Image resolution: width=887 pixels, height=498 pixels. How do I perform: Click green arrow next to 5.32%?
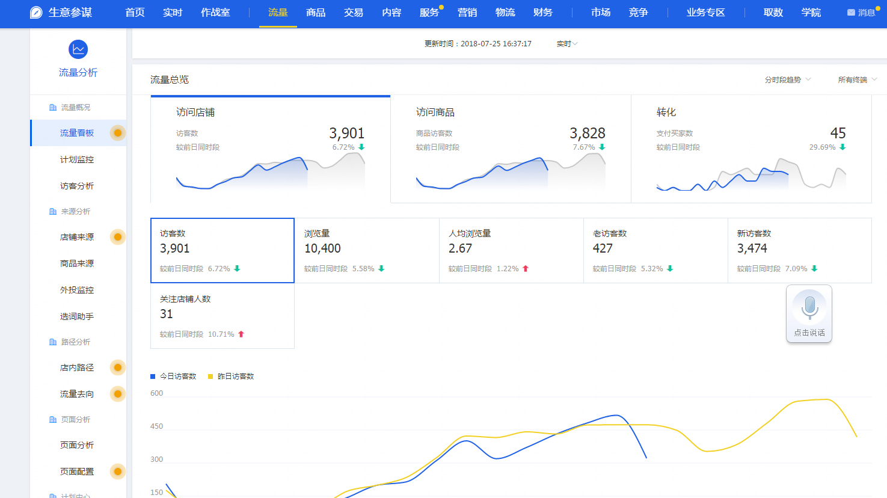tap(670, 269)
